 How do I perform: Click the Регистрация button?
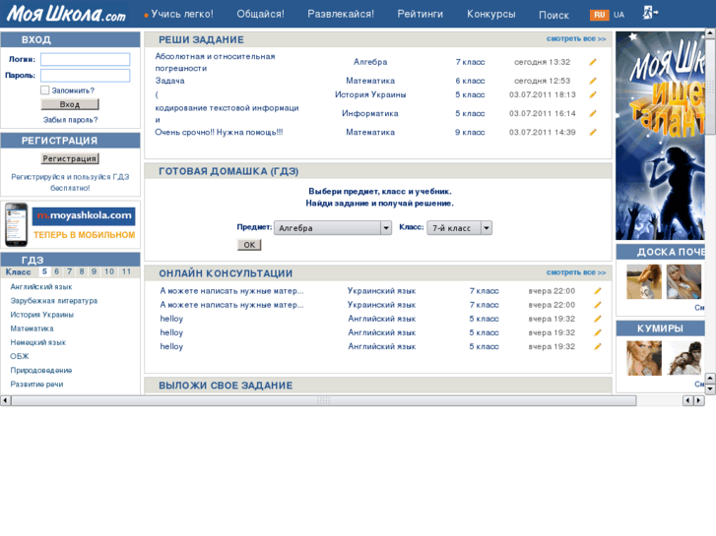(69, 158)
